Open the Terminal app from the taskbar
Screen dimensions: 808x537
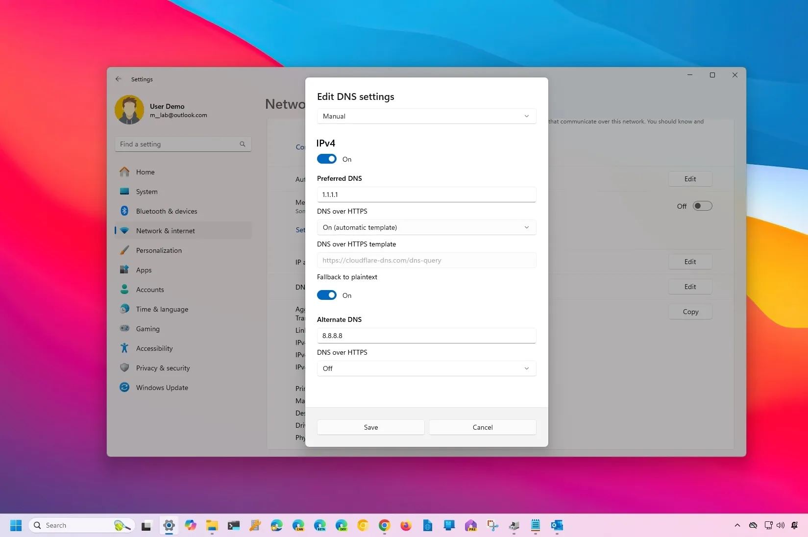[234, 526]
